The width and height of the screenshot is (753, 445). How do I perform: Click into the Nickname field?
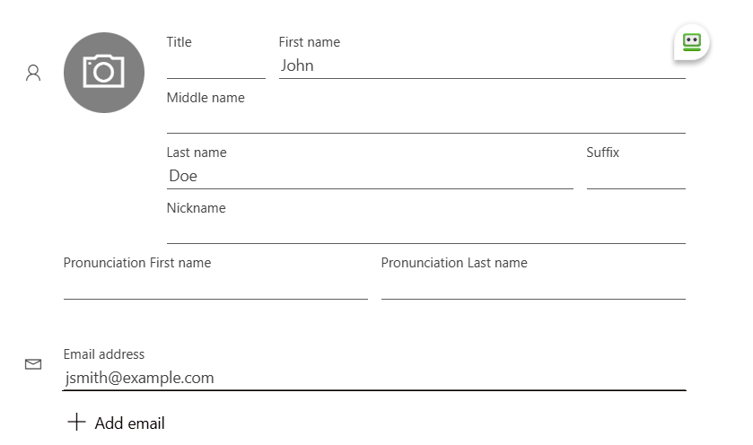(x=426, y=231)
